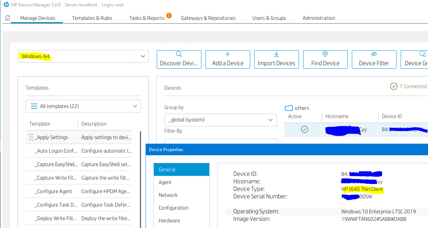The width and height of the screenshot is (428, 228).
Task: Select Configuration in Device Properties
Action: (182, 207)
